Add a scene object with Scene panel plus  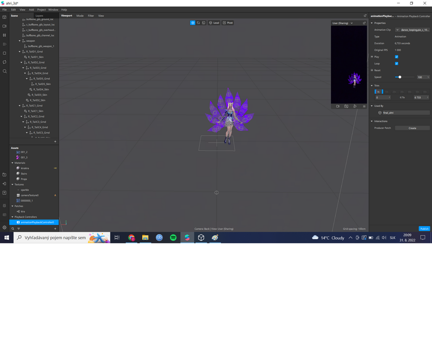(x=55, y=141)
